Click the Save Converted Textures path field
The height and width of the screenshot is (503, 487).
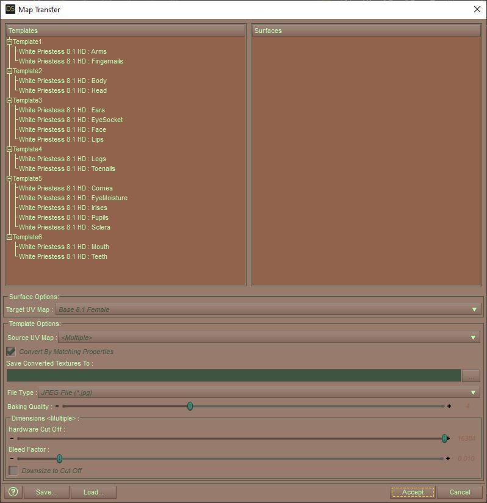(x=233, y=375)
